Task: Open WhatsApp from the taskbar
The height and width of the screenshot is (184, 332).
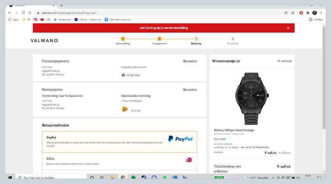Action: (x=164, y=177)
